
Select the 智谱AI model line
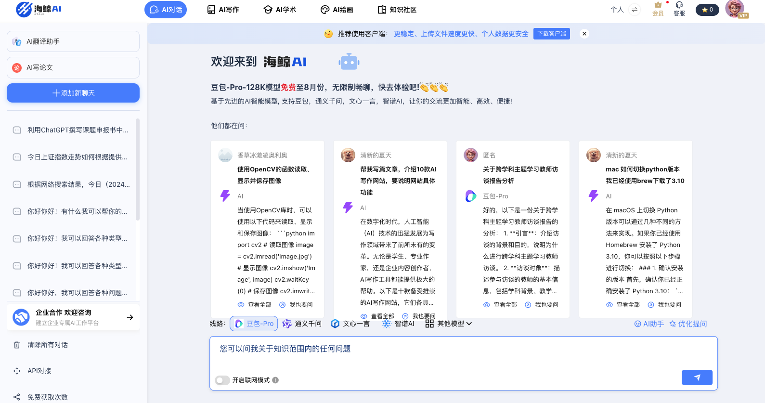coord(399,324)
